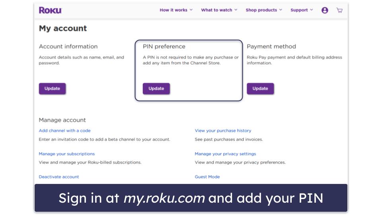
Task: Click Manage your privacy settings link
Action: (225, 154)
